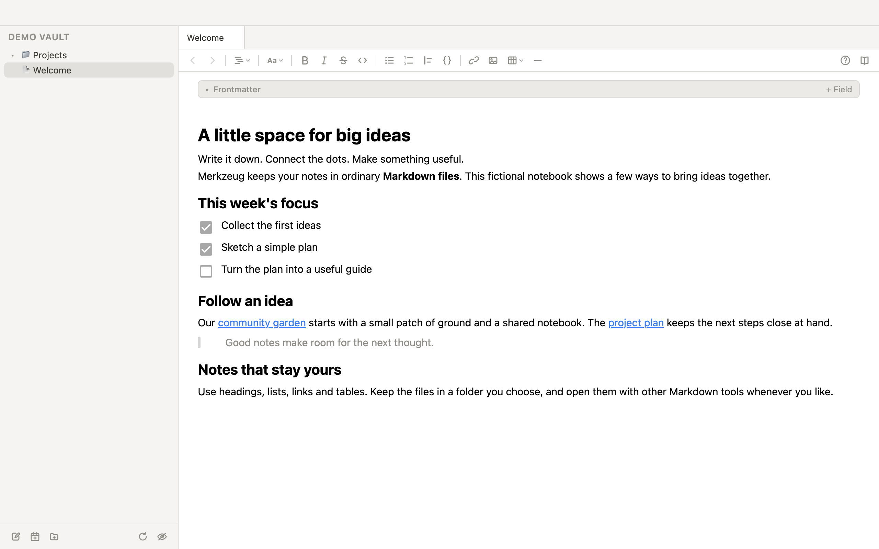Click quote Good notes make room
The width and height of the screenshot is (879, 549).
pos(329,343)
